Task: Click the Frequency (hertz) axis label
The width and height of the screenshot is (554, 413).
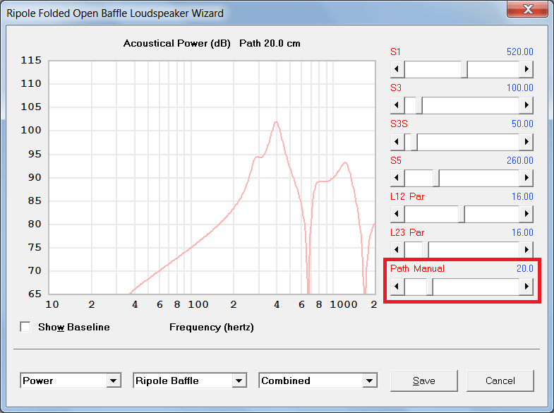Action: [212, 327]
